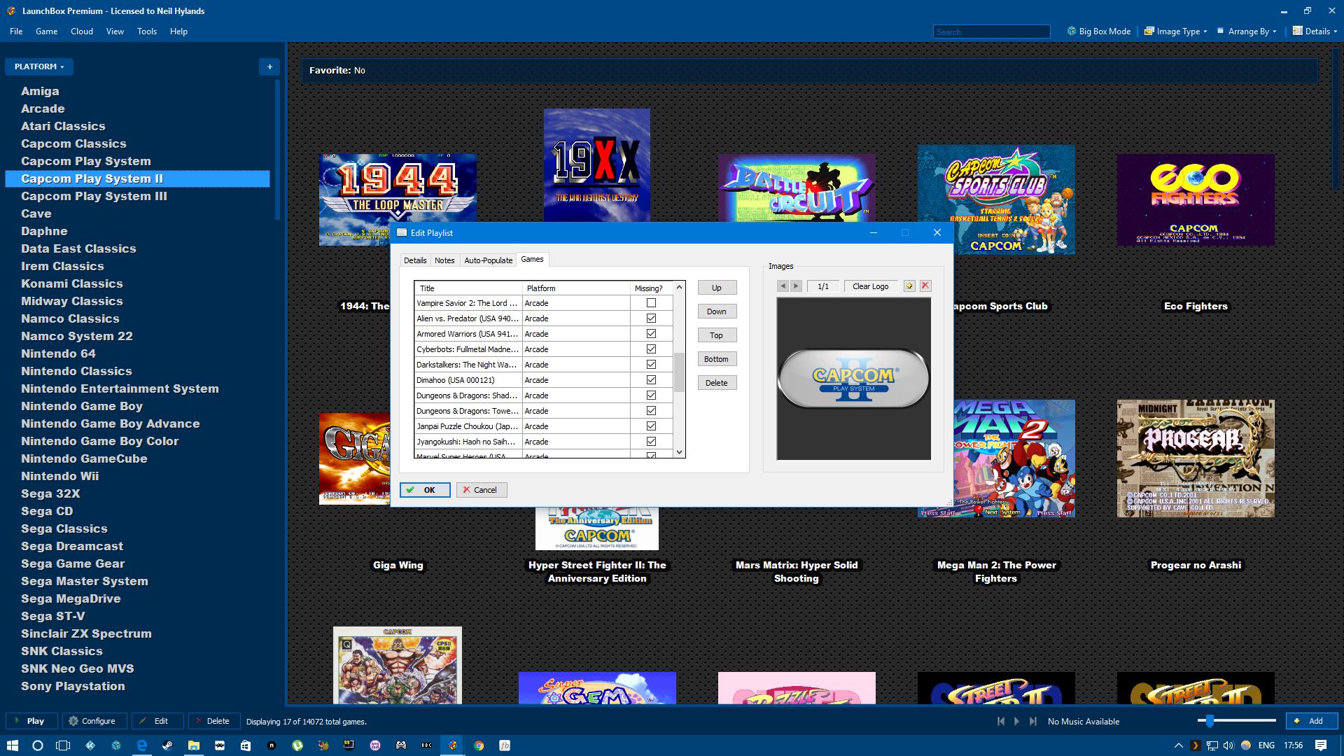
Task: Open the Arrange By dropdown
Action: (1247, 31)
